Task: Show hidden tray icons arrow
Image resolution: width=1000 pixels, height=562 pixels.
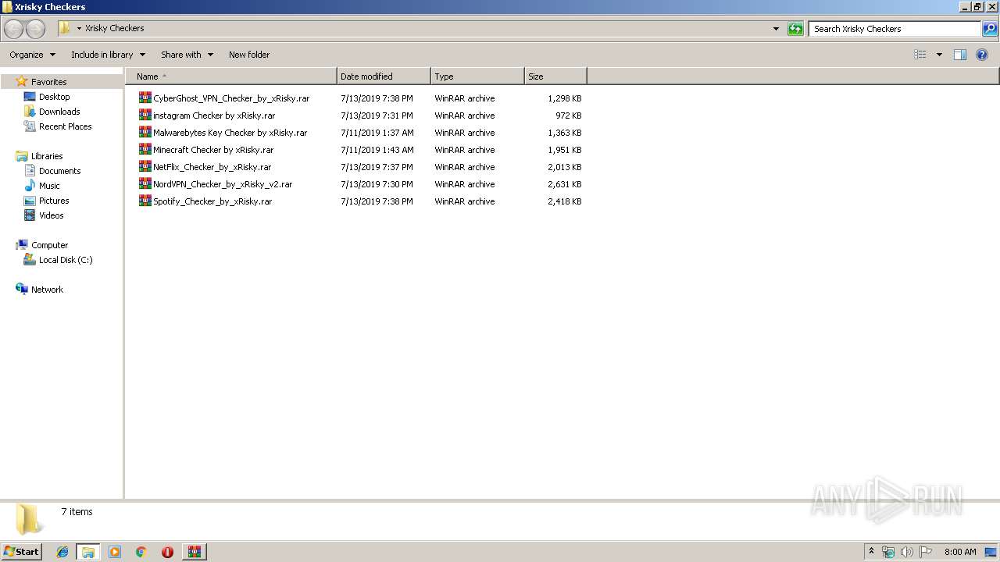Action: click(x=871, y=552)
